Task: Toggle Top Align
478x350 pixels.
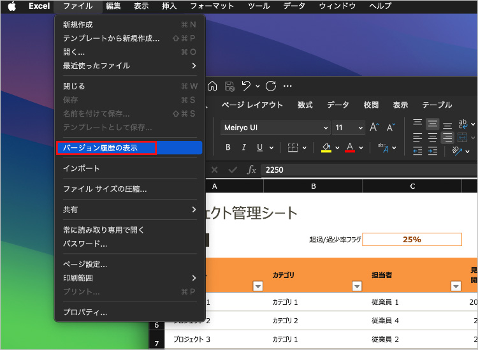Action: point(417,124)
